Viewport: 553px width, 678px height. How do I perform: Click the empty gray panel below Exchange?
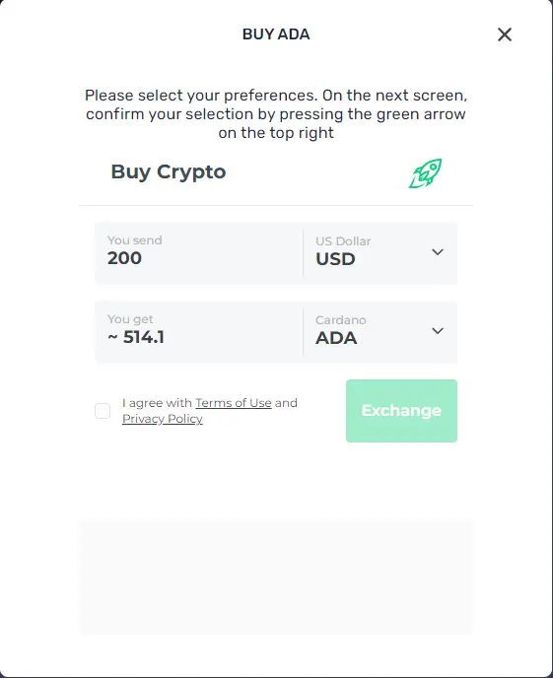click(276, 577)
